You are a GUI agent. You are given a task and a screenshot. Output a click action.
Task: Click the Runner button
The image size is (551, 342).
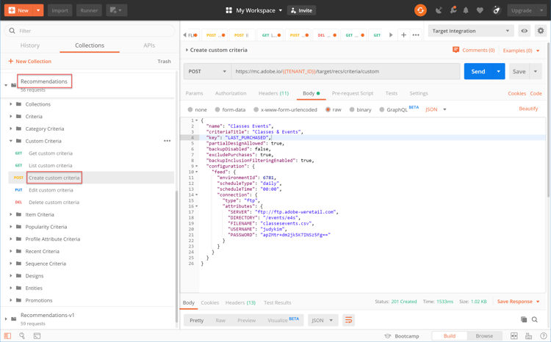point(89,10)
